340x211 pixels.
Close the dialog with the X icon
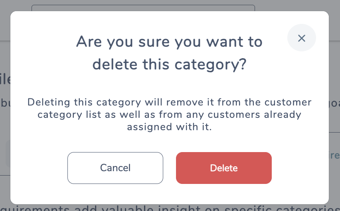(x=301, y=38)
